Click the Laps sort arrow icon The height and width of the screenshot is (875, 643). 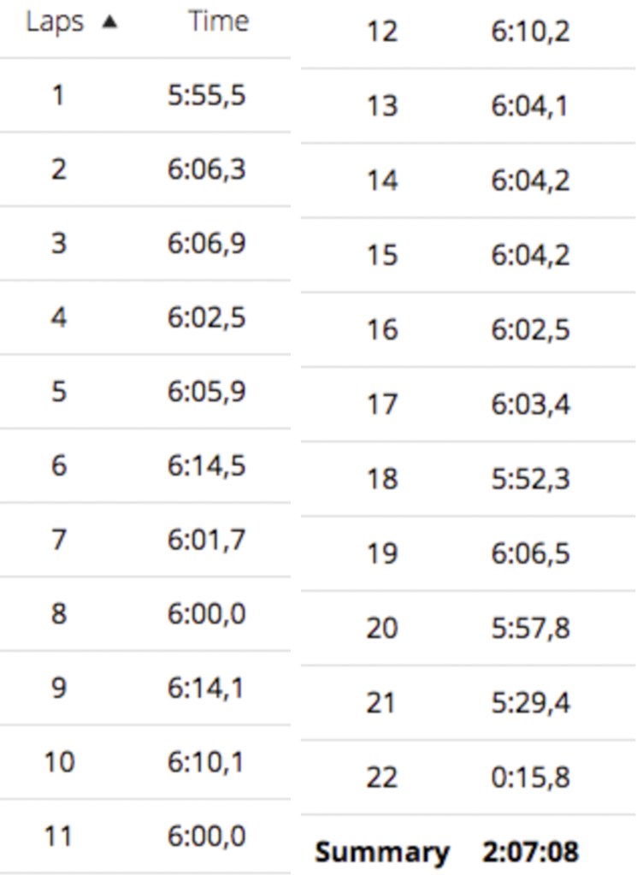tap(109, 23)
